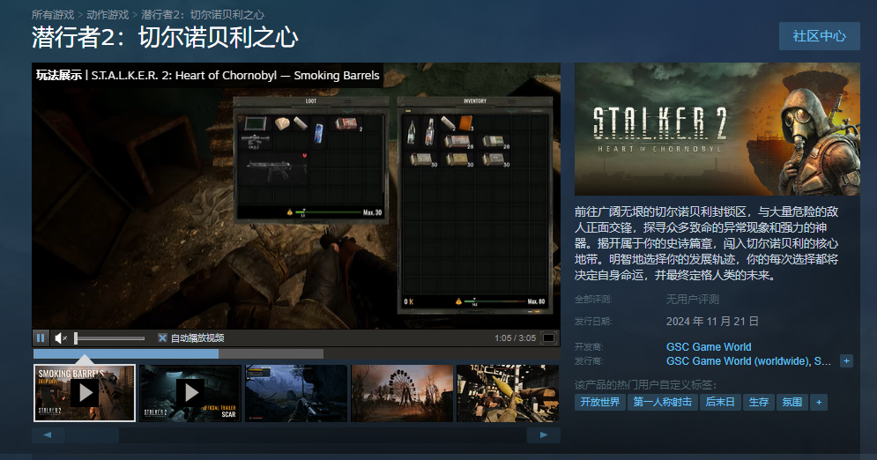Click the 所有游戏 breadcrumb link
This screenshot has height=460, width=877.
click(53, 15)
